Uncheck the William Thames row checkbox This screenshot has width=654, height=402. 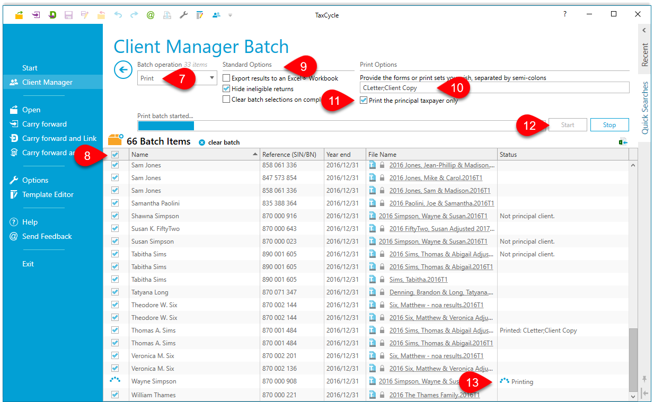115,395
